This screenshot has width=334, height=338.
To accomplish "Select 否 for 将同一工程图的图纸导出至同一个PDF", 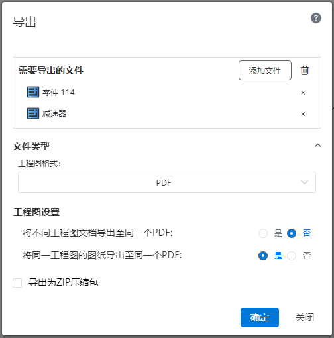I will tap(292, 256).
